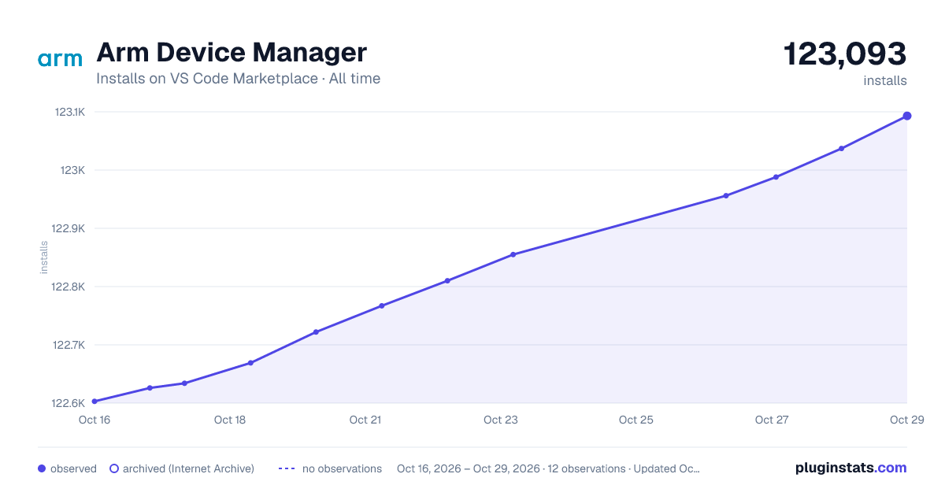Screen dimensions: 945x496
Task: Click the subtitle 'Installs on VS Code Marketplace · All time'
Action: click(x=238, y=79)
